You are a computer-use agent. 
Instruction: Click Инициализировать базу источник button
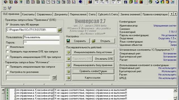click(93, 52)
